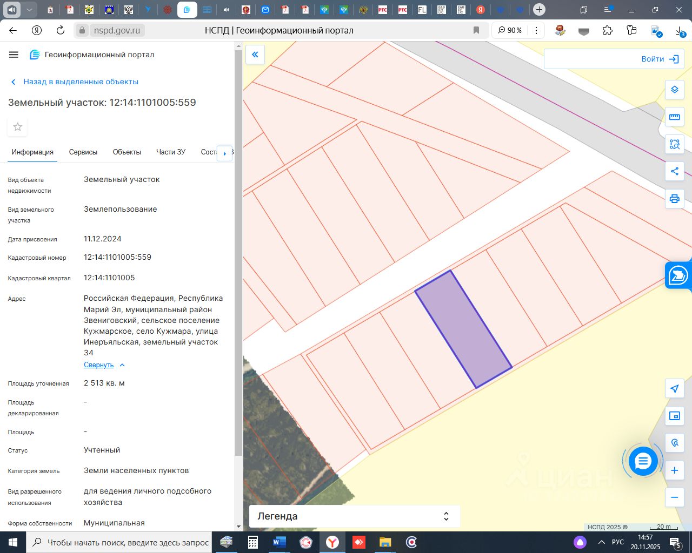The image size is (692, 553).
Task: Show hidden system tray icons
Action: click(x=601, y=542)
